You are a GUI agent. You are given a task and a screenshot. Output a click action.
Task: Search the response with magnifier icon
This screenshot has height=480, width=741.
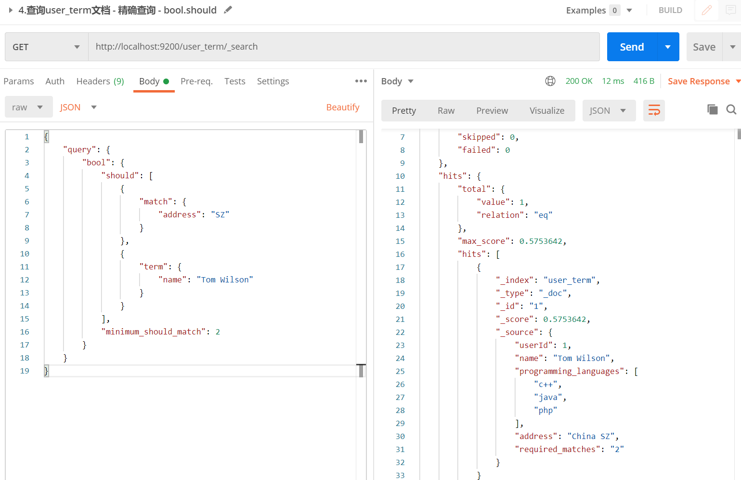(x=731, y=109)
